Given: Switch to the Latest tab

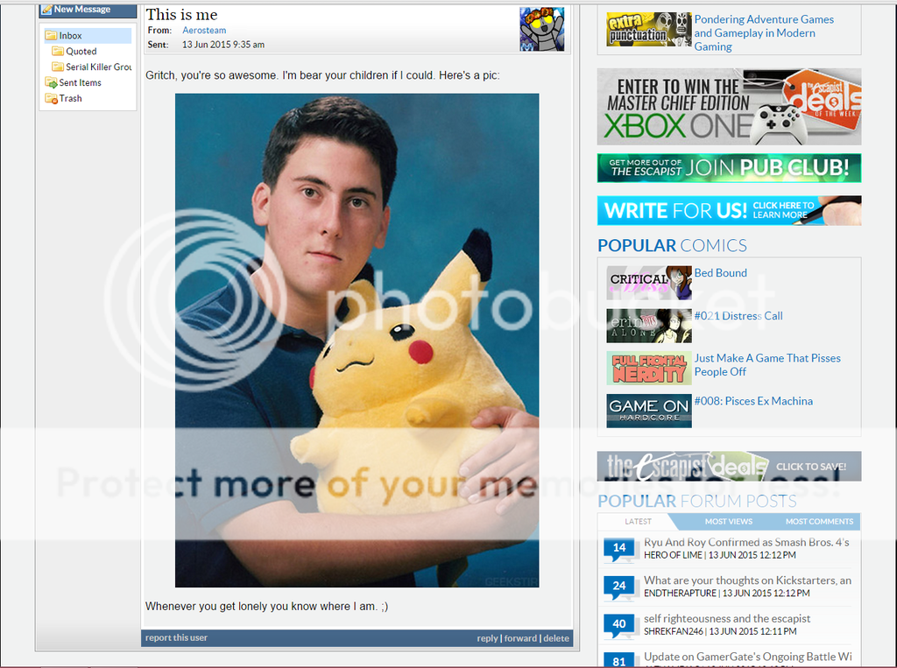Looking at the screenshot, I should (638, 522).
